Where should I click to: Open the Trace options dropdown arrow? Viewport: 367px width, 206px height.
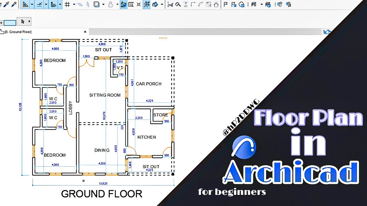point(103,4)
